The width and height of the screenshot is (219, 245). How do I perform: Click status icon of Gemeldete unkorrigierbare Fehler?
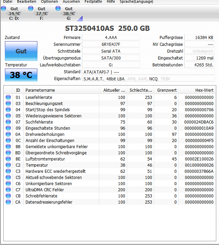(x=8, y=146)
